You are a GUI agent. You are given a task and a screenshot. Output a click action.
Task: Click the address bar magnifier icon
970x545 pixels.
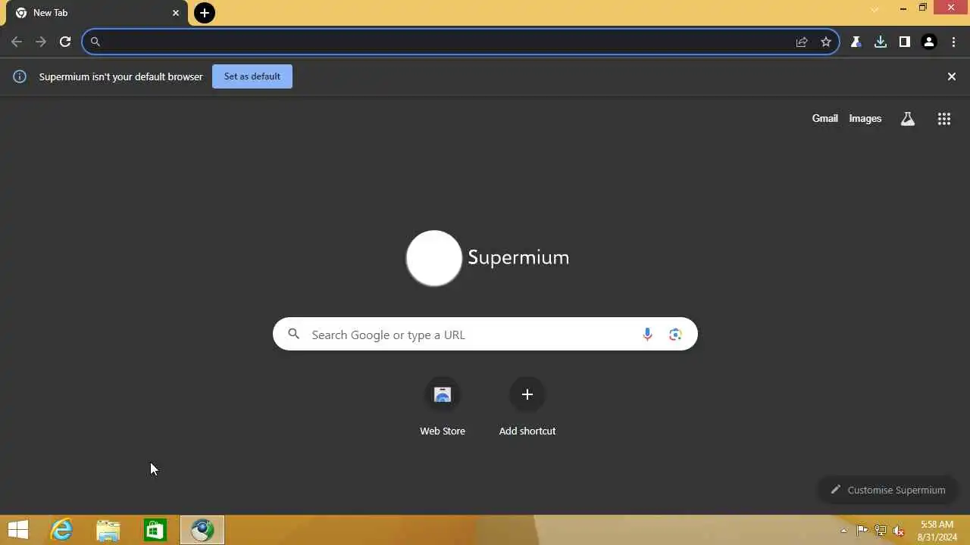pos(95,42)
